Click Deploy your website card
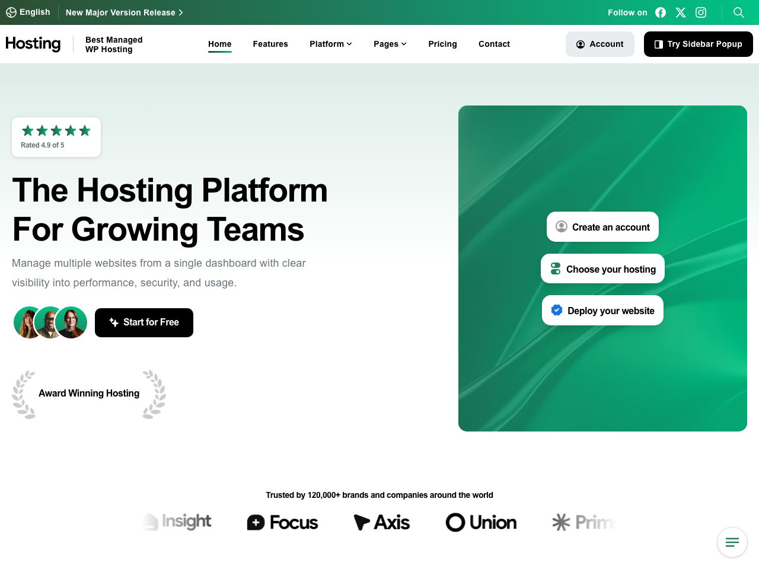Screen dimensions: 759x569 click(x=602, y=311)
